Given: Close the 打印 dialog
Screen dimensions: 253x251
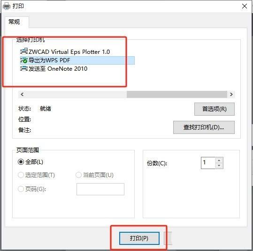Looking at the screenshot, I should pos(245,6).
